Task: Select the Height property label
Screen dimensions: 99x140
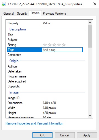Action: point(12,113)
